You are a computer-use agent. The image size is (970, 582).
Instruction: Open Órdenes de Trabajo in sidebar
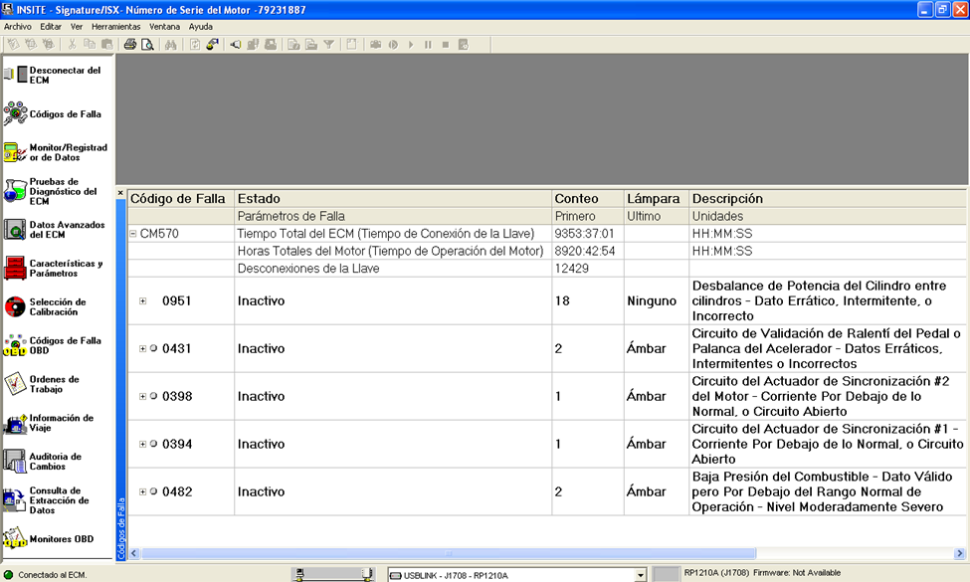click(14, 384)
